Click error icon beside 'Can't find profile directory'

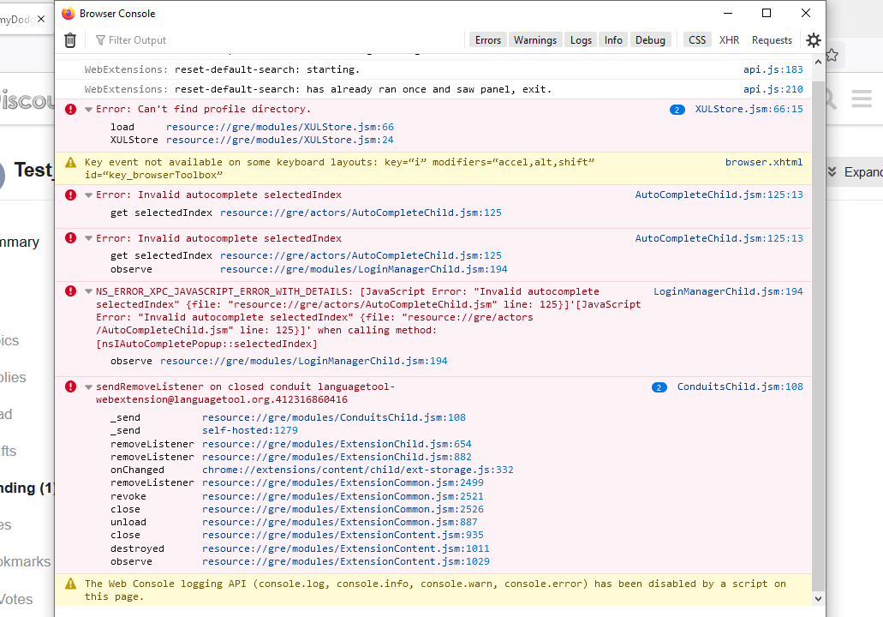click(x=70, y=110)
